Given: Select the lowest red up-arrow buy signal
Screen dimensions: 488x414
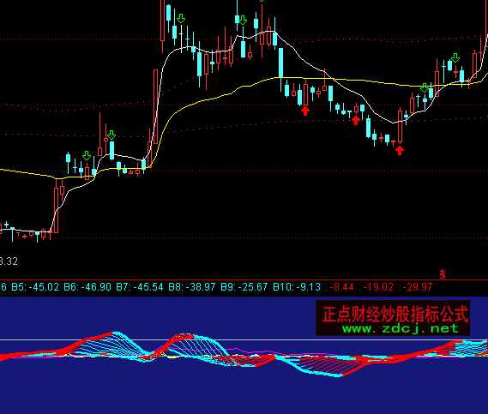Looking at the screenshot, I should click(400, 151).
